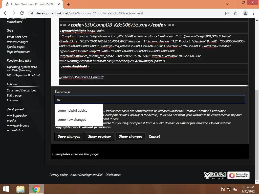Share this page via share icon
Screen dimensions: 259x194
point(227,13)
